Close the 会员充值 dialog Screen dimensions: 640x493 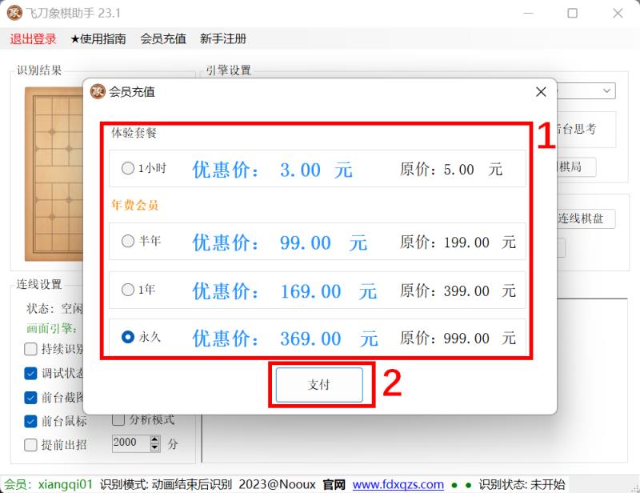pos(541,92)
